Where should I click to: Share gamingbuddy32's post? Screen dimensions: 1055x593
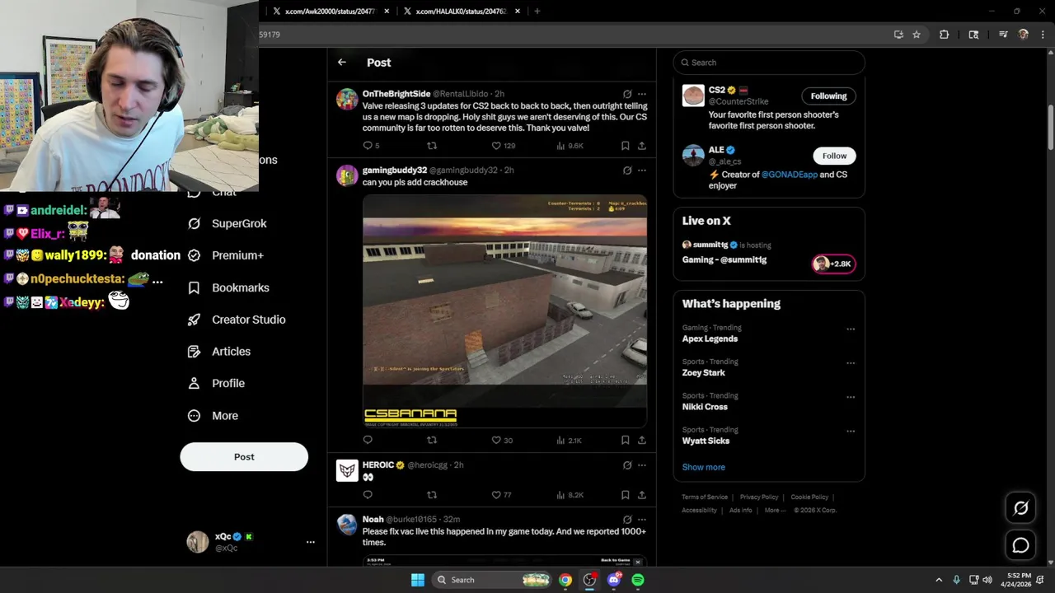[x=642, y=440]
